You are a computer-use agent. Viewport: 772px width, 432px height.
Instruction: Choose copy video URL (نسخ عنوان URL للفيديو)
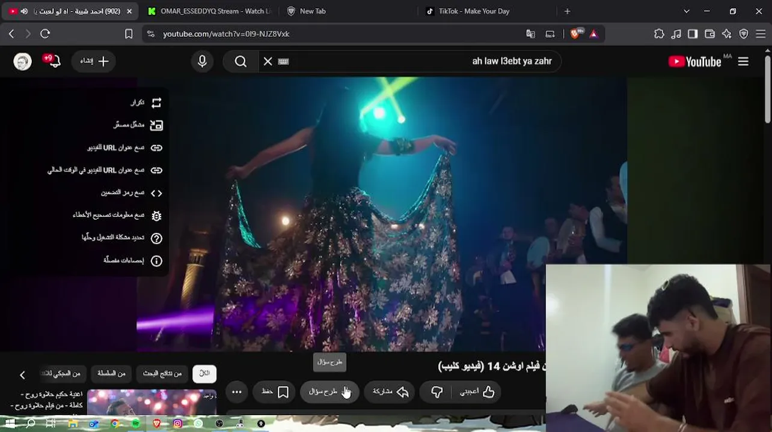pos(126,148)
